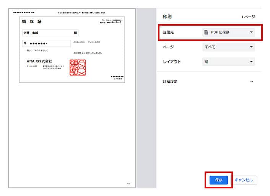The width and height of the screenshot is (270, 196).
Task: Click the PDF document icon in destination field
Action: [x=207, y=32]
